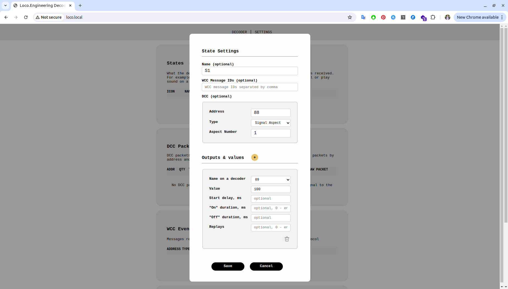Viewport: 508px width, 289px height.
Task: Open the tab search dropdown arrow
Action: pos(5,5)
